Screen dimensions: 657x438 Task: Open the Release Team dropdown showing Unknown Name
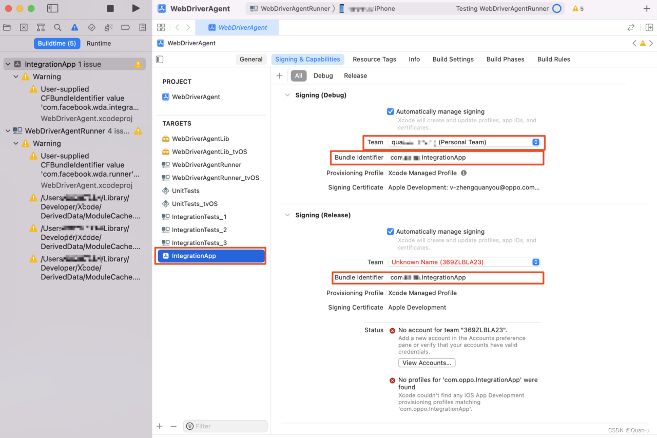pos(464,262)
